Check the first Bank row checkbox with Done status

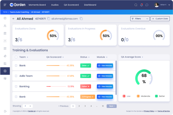pyautogui.click(x=16, y=66)
